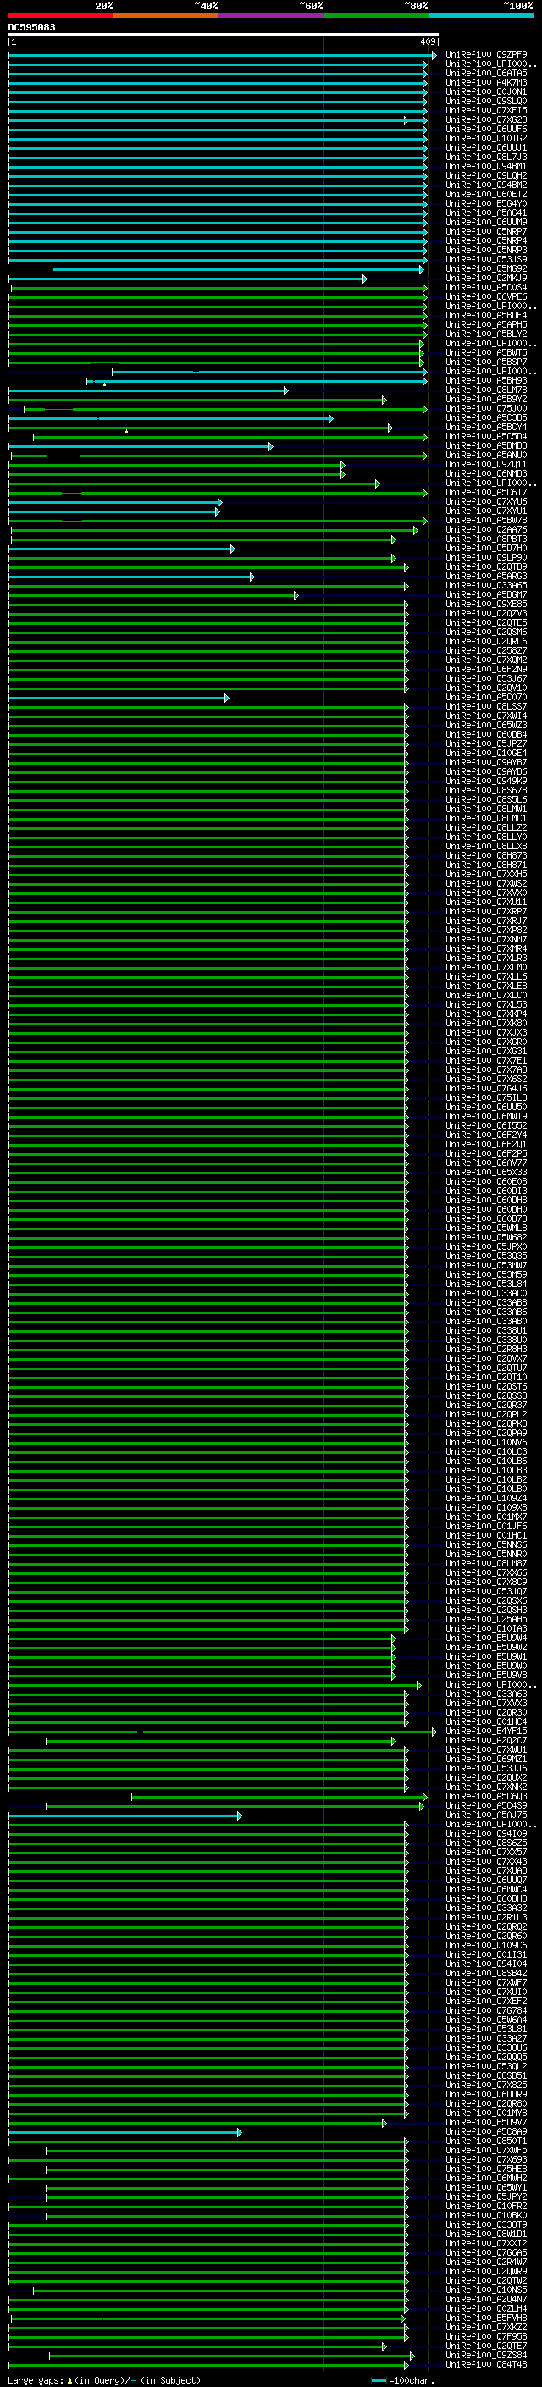Open hit UniRef100_Q6ATA5
The width and height of the screenshot is (542, 2387).
click(485, 73)
